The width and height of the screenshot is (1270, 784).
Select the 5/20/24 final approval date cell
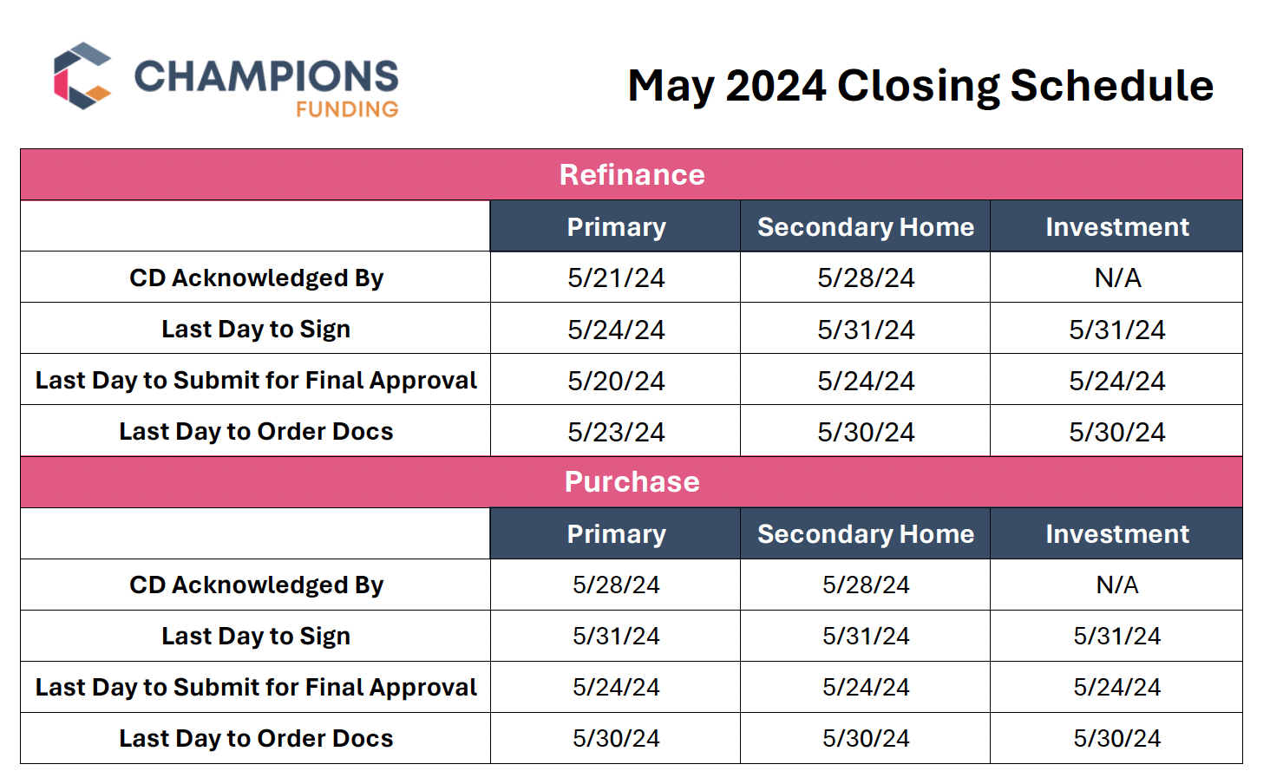point(616,381)
